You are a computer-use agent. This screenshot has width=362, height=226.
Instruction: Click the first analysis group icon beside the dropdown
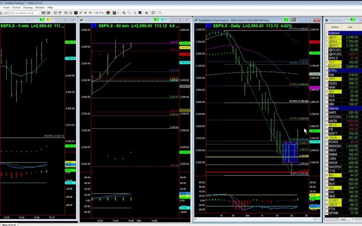tap(43, 13)
